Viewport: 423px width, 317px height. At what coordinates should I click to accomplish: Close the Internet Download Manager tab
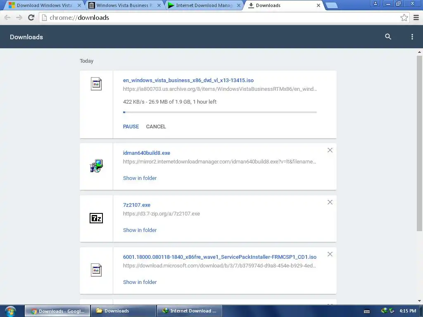click(x=238, y=5)
